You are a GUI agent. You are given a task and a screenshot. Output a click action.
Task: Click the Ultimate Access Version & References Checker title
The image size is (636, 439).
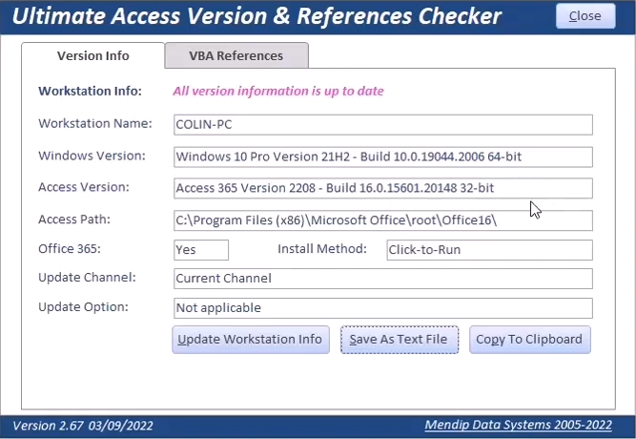(x=256, y=16)
